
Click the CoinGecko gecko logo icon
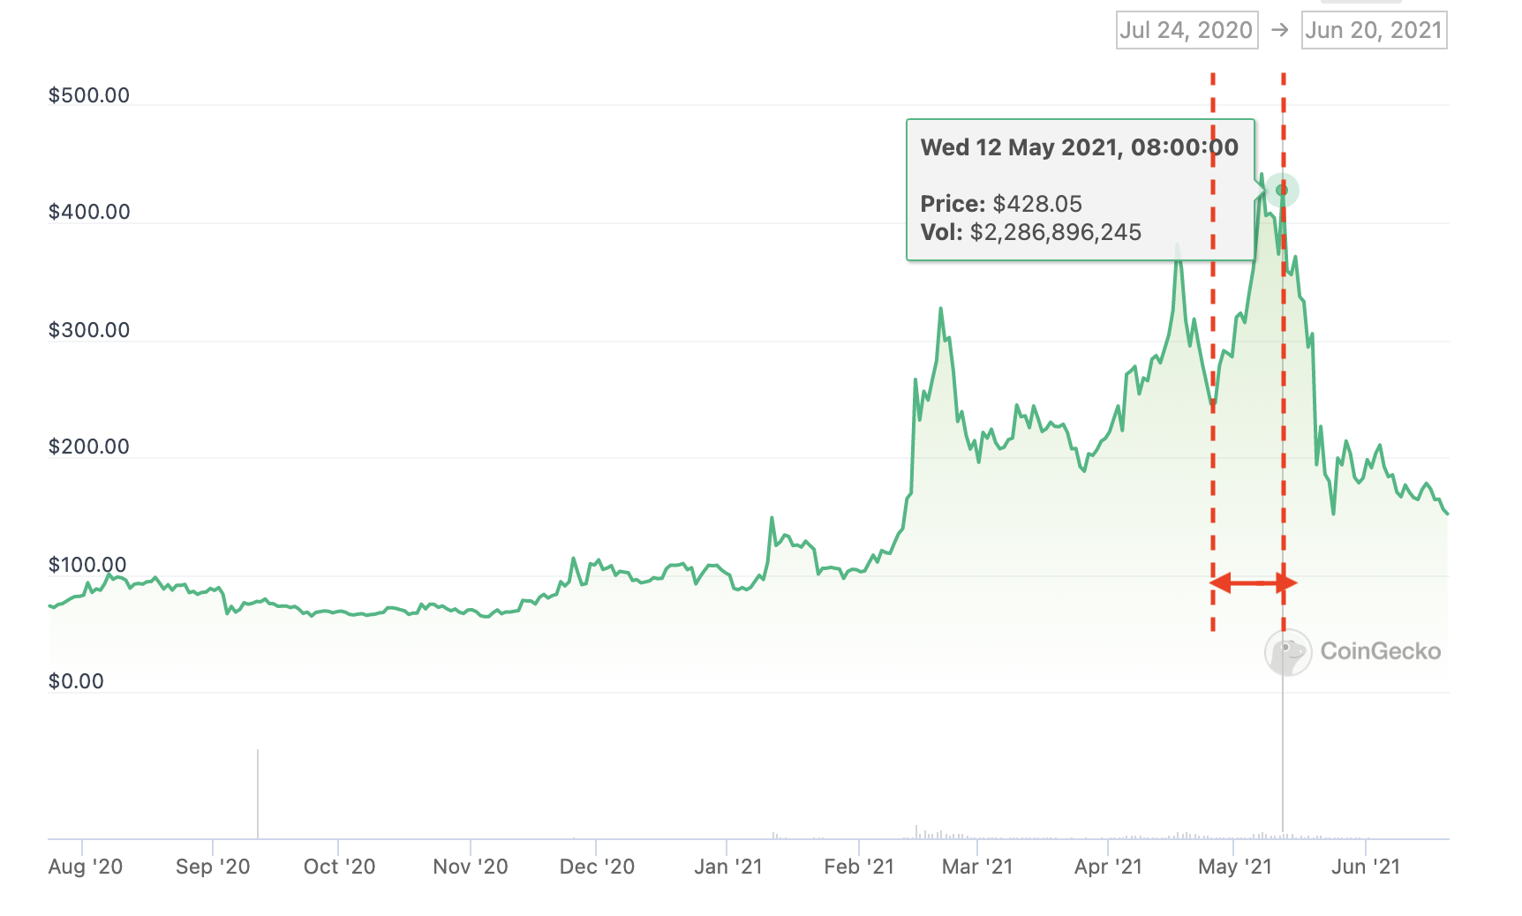tap(1287, 653)
